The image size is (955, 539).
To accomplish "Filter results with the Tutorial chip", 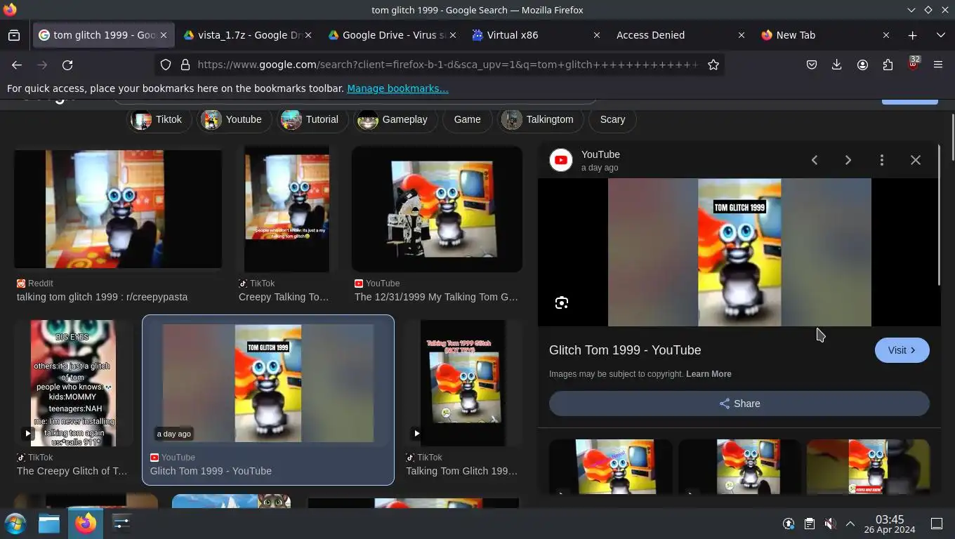I will [311, 119].
